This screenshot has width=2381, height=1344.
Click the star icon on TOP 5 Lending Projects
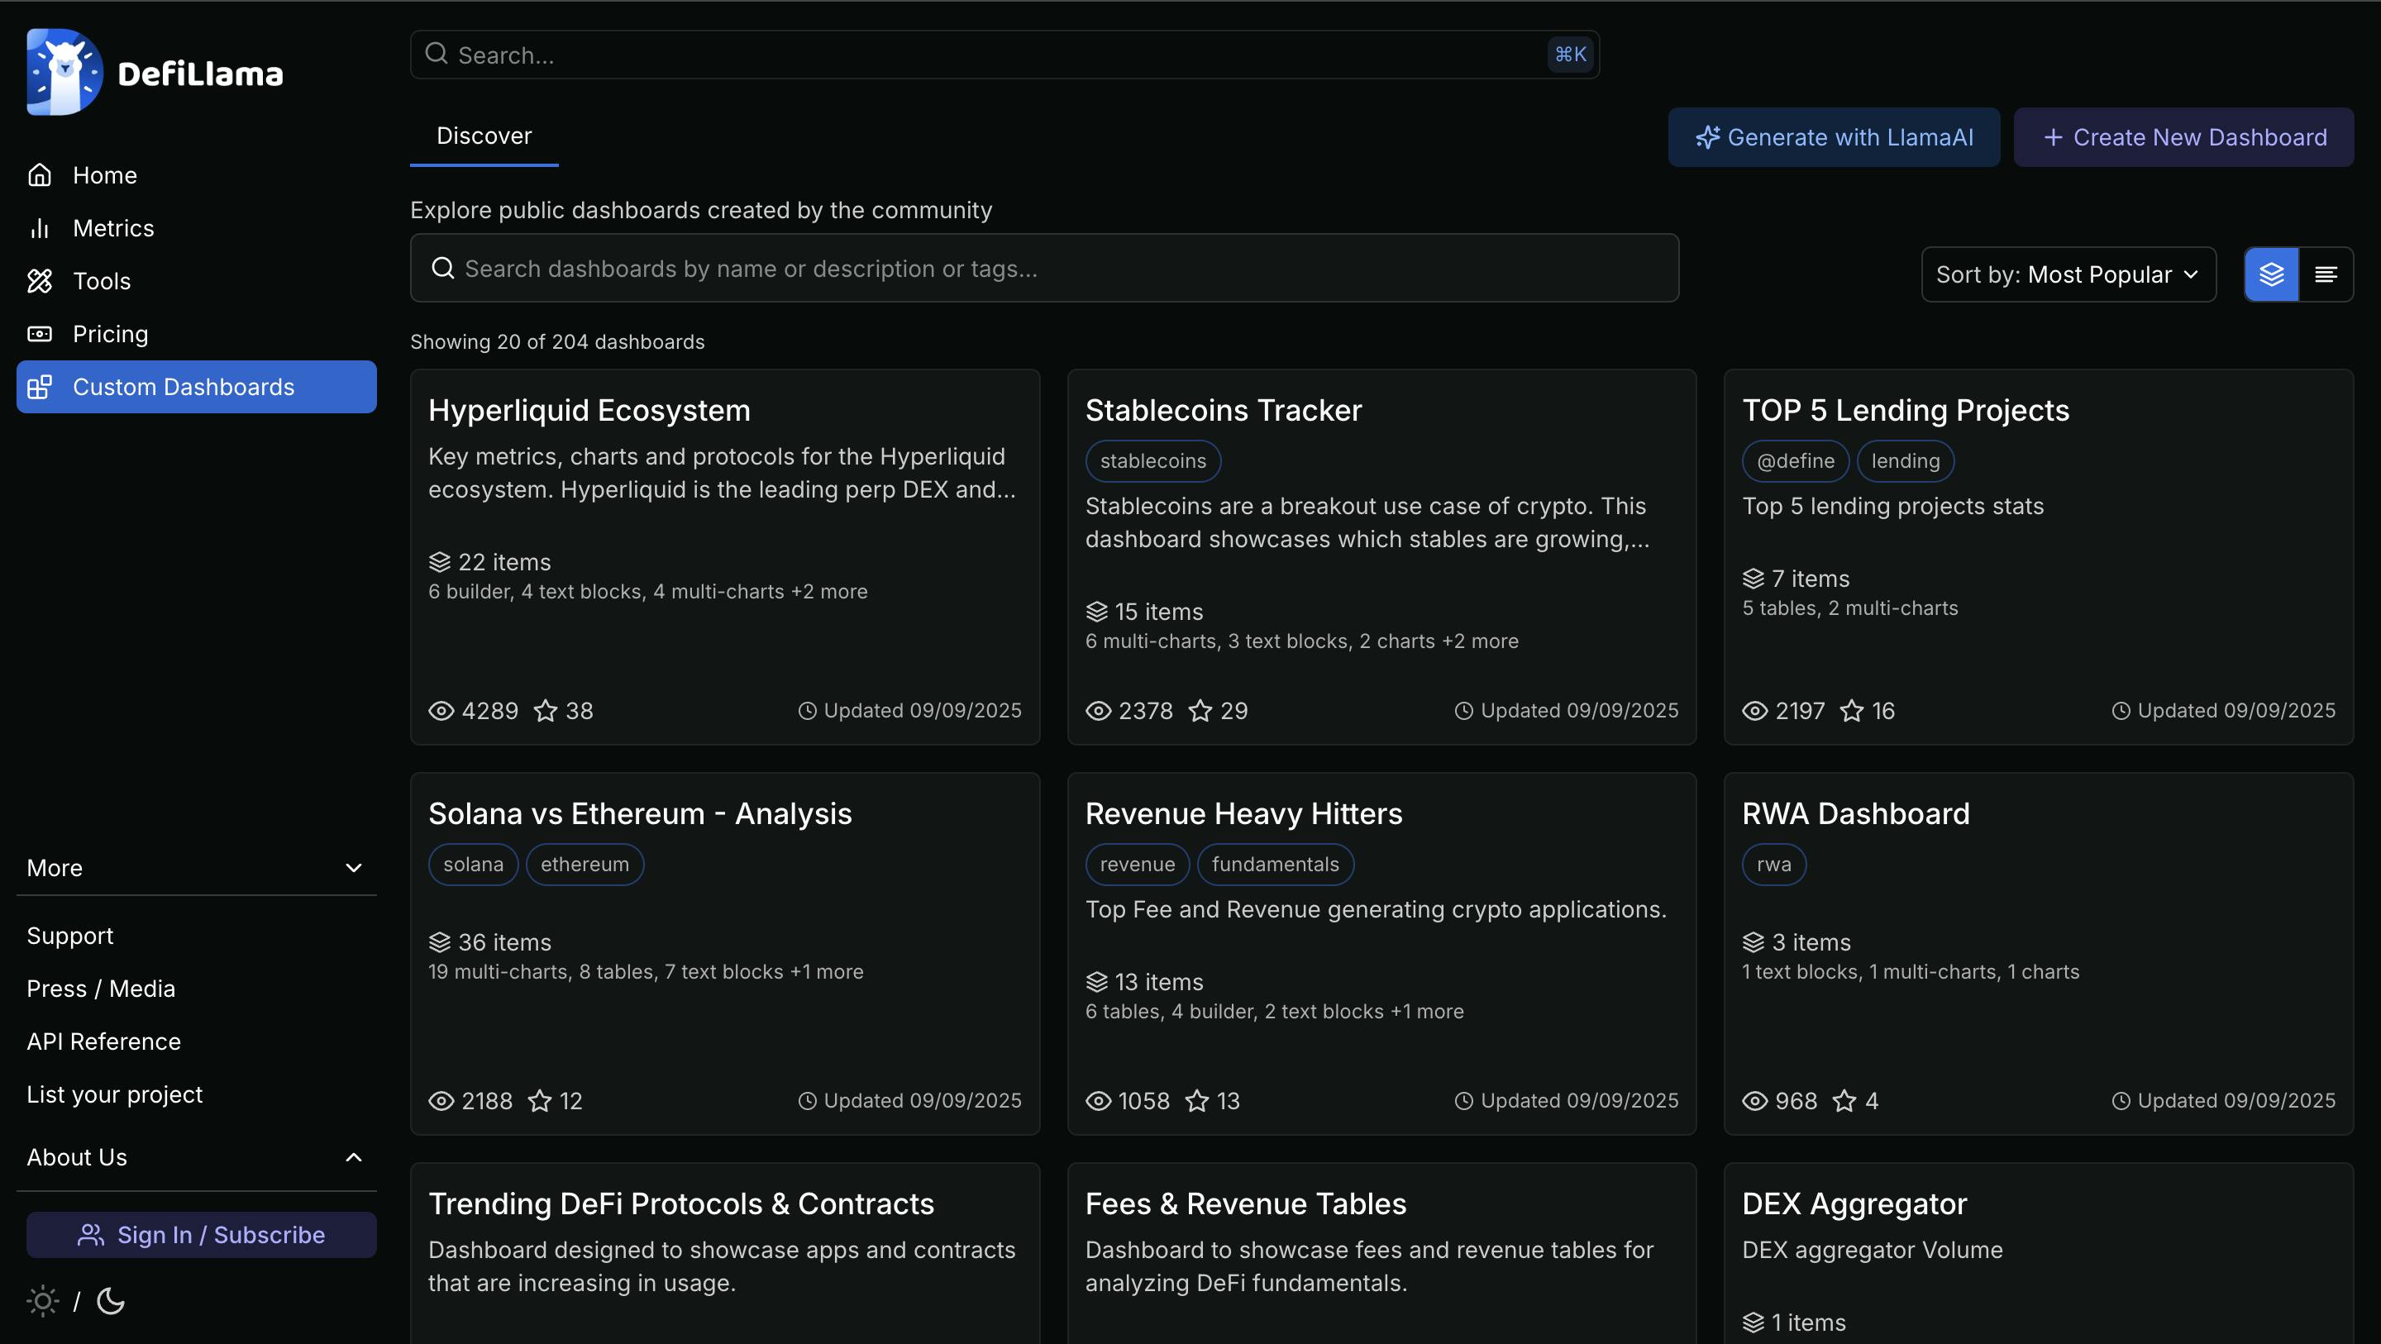pyautogui.click(x=1852, y=711)
